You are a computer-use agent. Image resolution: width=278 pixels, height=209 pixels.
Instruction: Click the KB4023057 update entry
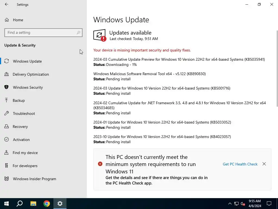tap(162, 137)
